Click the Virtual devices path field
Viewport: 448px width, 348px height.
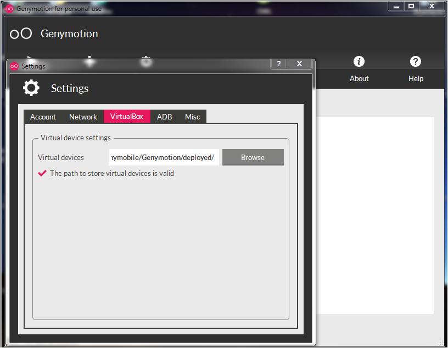[164, 157]
